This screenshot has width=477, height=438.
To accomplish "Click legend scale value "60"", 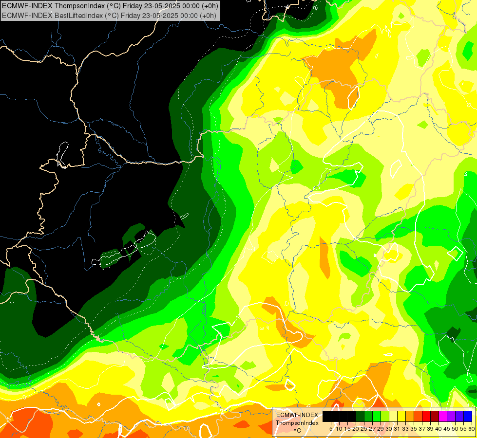I will coord(471,429).
